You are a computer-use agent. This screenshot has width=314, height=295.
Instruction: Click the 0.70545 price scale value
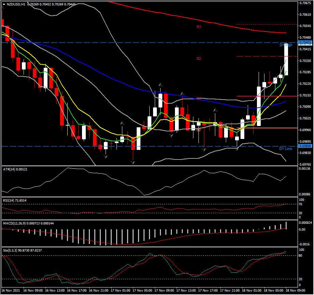point(305,26)
